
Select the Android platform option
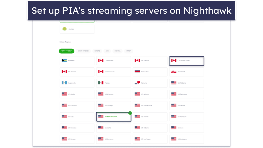pyautogui.click(x=77, y=29)
